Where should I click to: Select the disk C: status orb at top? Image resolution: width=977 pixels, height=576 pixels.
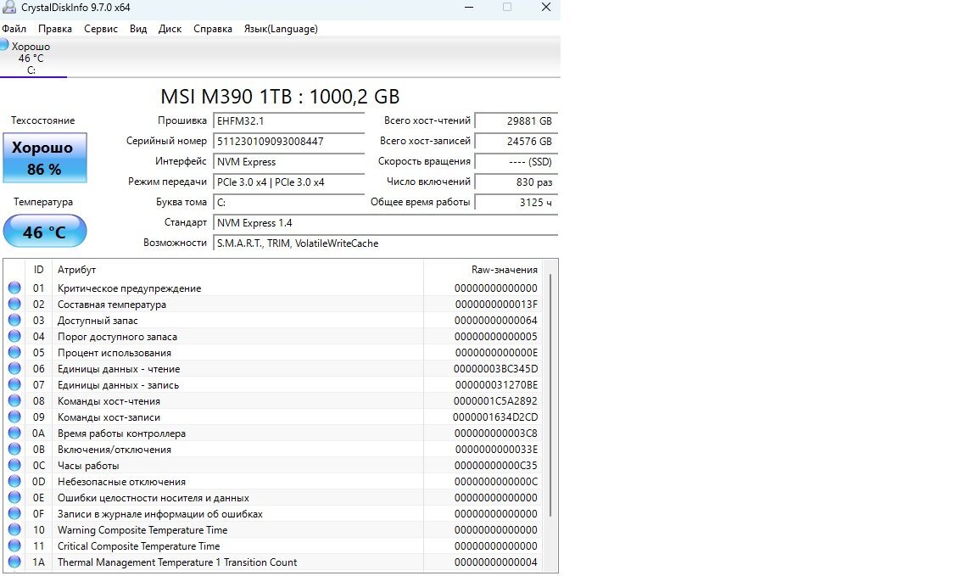coord(3,45)
